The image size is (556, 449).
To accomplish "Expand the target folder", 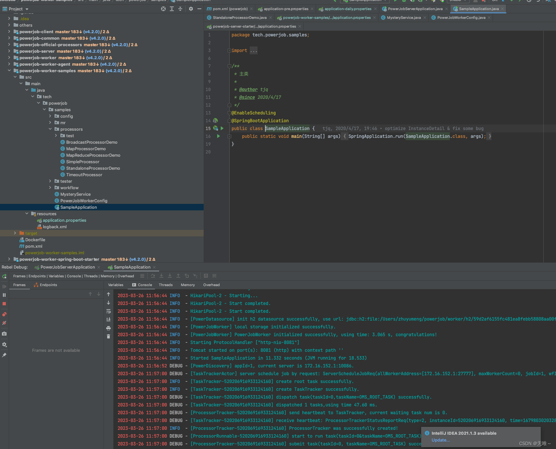I will [15, 233].
